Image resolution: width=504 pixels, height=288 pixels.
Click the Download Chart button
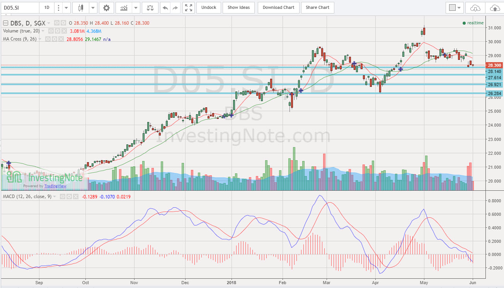pyautogui.click(x=278, y=7)
